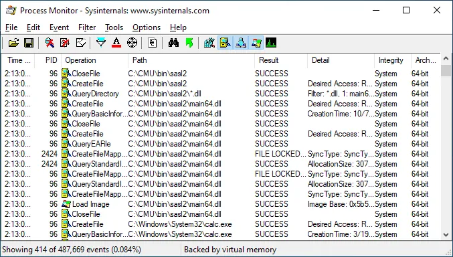The height and width of the screenshot is (257, 453).
Task: Click the Path column header
Action: tap(191, 60)
